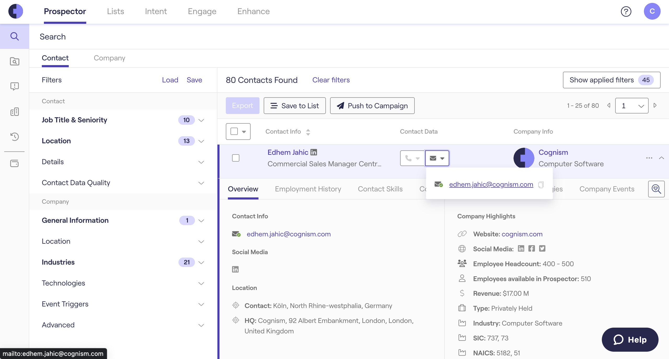Toggle the master select checkbox in header
Screen dimensions: 669x359
(234, 132)
